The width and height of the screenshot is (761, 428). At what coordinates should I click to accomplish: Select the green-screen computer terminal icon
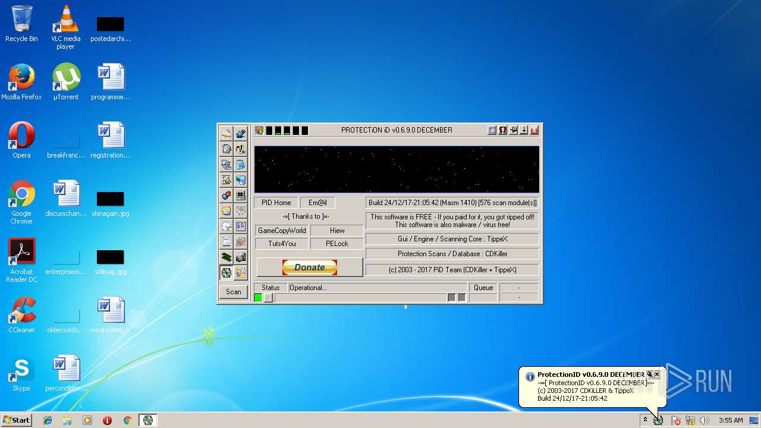240,195
